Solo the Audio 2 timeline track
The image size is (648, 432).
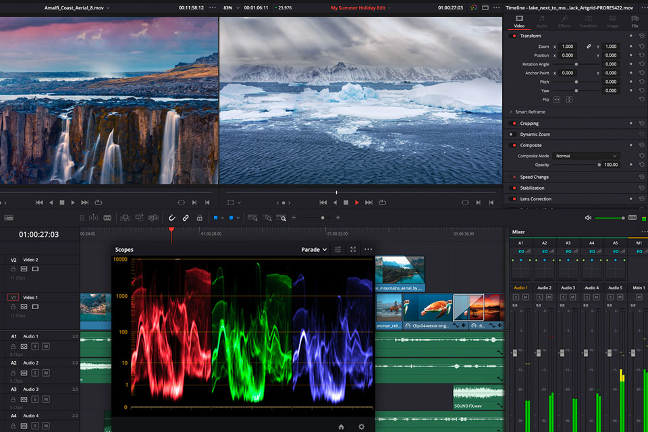(x=35, y=373)
